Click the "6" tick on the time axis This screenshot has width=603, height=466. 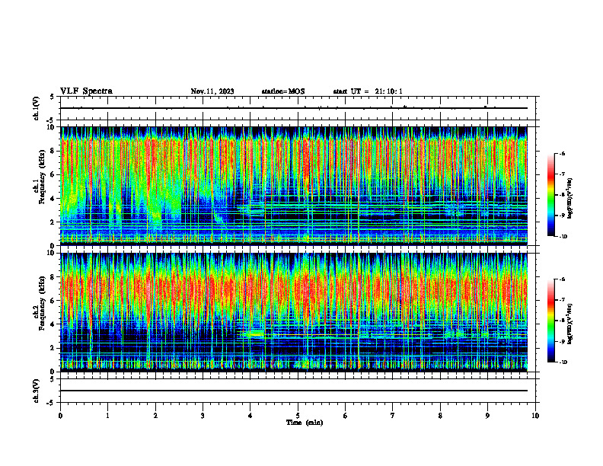click(x=346, y=416)
